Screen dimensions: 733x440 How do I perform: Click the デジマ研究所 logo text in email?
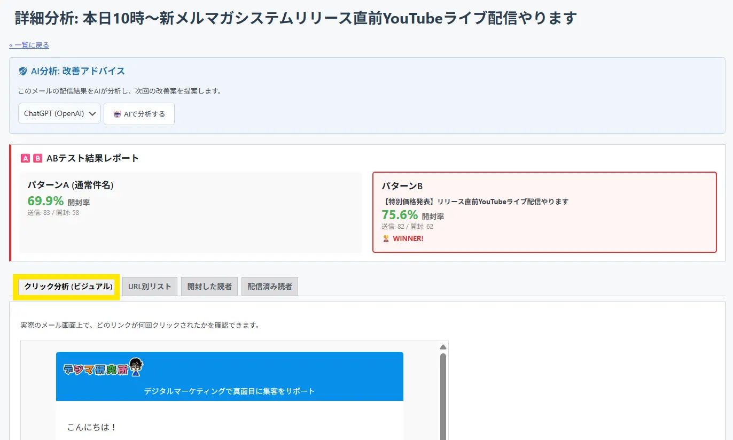coord(96,369)
